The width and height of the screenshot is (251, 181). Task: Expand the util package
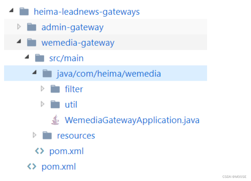(43, 104)
